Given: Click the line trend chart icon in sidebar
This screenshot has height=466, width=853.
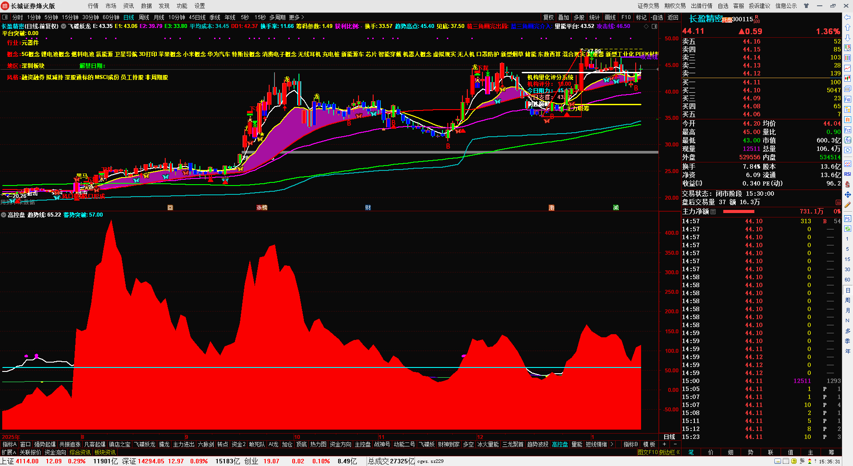Looking at the screenshot, I should click(847, 68).
